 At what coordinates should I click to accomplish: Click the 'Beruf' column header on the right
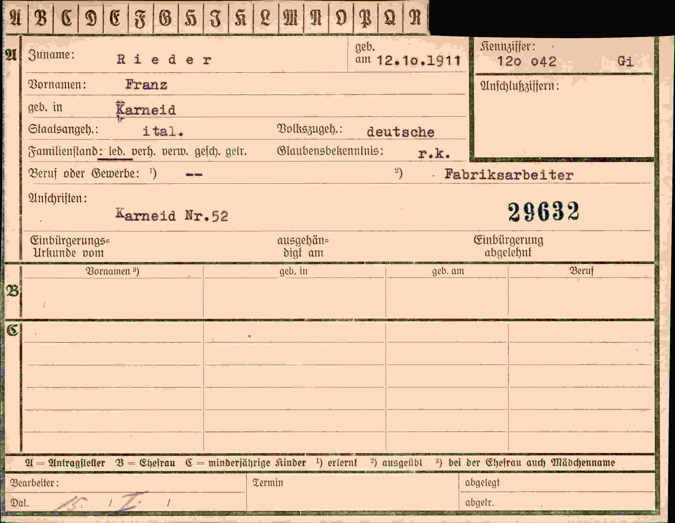coord(582,271)
